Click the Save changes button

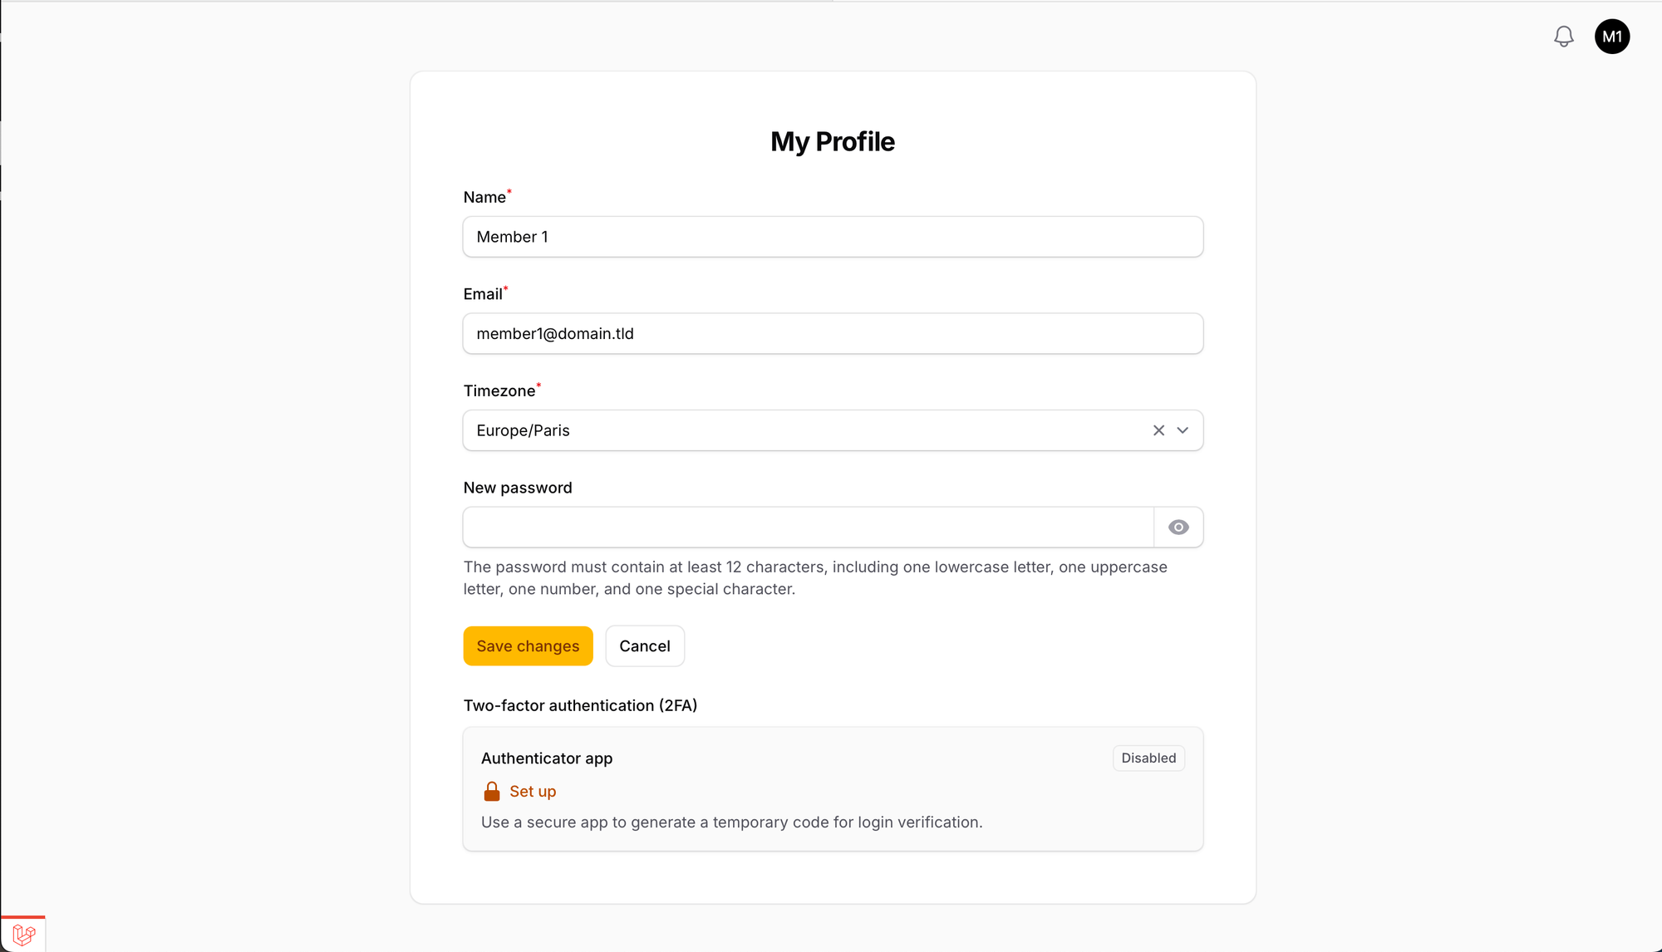528,645
